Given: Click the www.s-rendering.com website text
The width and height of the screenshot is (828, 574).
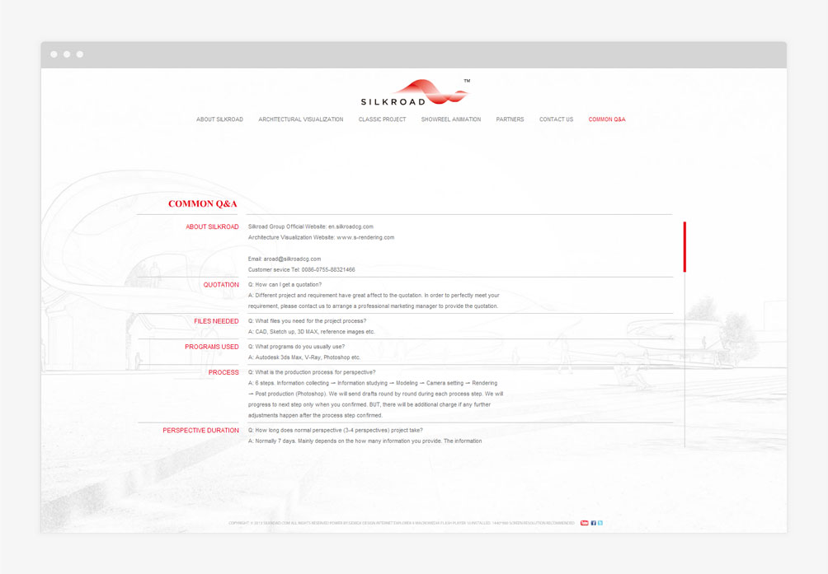Looking at the screenshot, I should point(365,237).
